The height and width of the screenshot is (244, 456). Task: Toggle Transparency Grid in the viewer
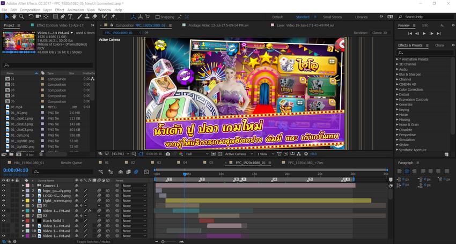click(x=220, y=154)
